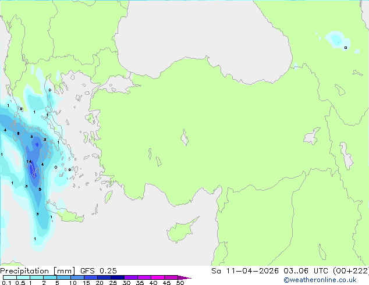Select the 25–30 mm navy legend swatch
This screenshot has height=285, width=369.
pos(117,277)
